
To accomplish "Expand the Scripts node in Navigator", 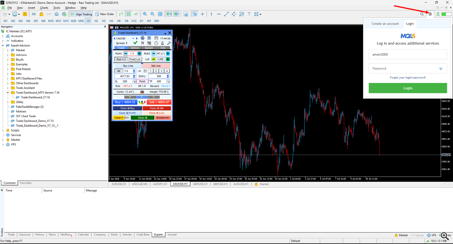I will (3, 130).
